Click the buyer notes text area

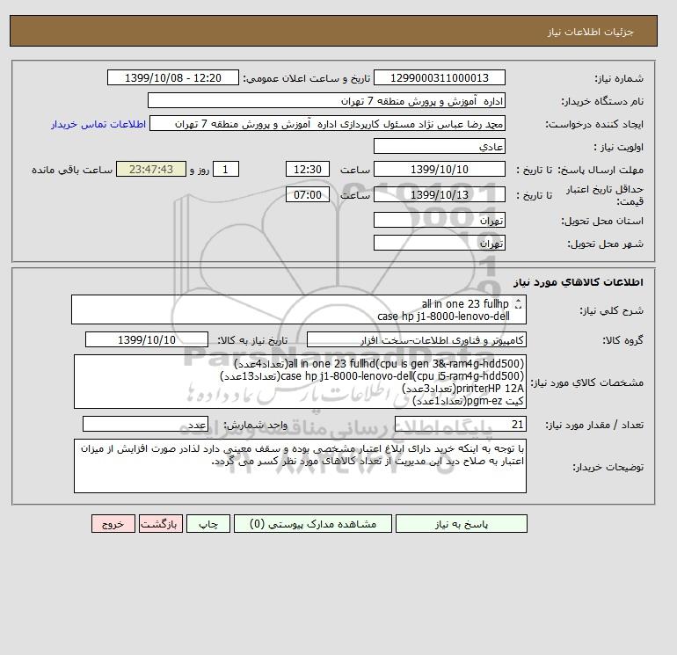[300, 466]
